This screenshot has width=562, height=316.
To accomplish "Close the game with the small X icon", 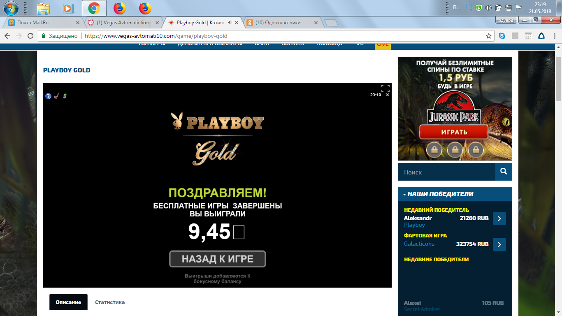I will pyautogui.click(x=388, y=95).
